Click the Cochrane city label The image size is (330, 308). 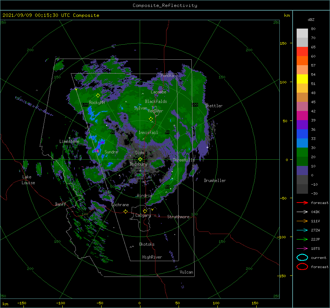tap(120, 205)
